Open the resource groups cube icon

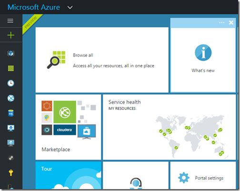(x=11, y=53)
